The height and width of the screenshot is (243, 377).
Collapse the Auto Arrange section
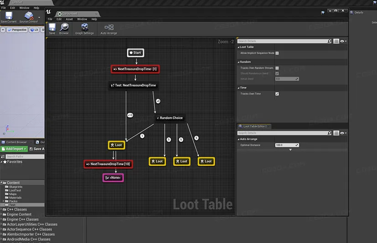point(238,139)
